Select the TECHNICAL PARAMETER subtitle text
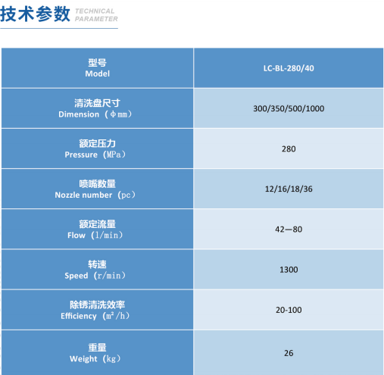The image size is (384, 375). [96, 15]
